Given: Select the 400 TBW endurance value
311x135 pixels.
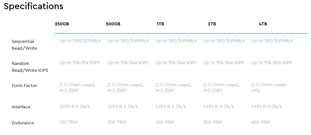Looking at the screenshot, I should pyautogui.click(x=165, y=122).
